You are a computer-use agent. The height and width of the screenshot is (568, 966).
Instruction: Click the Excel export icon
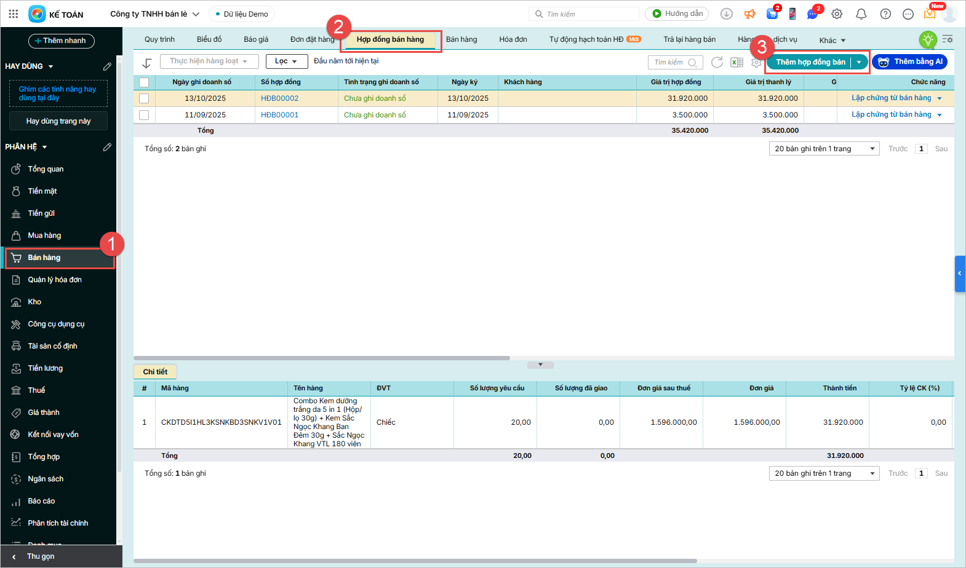point(736,62)
